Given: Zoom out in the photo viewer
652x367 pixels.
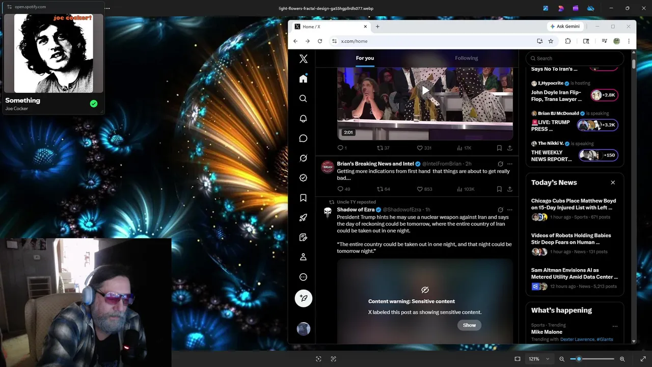Looking at the screenshot, I should pyautogui.click(x=562, y=359).
